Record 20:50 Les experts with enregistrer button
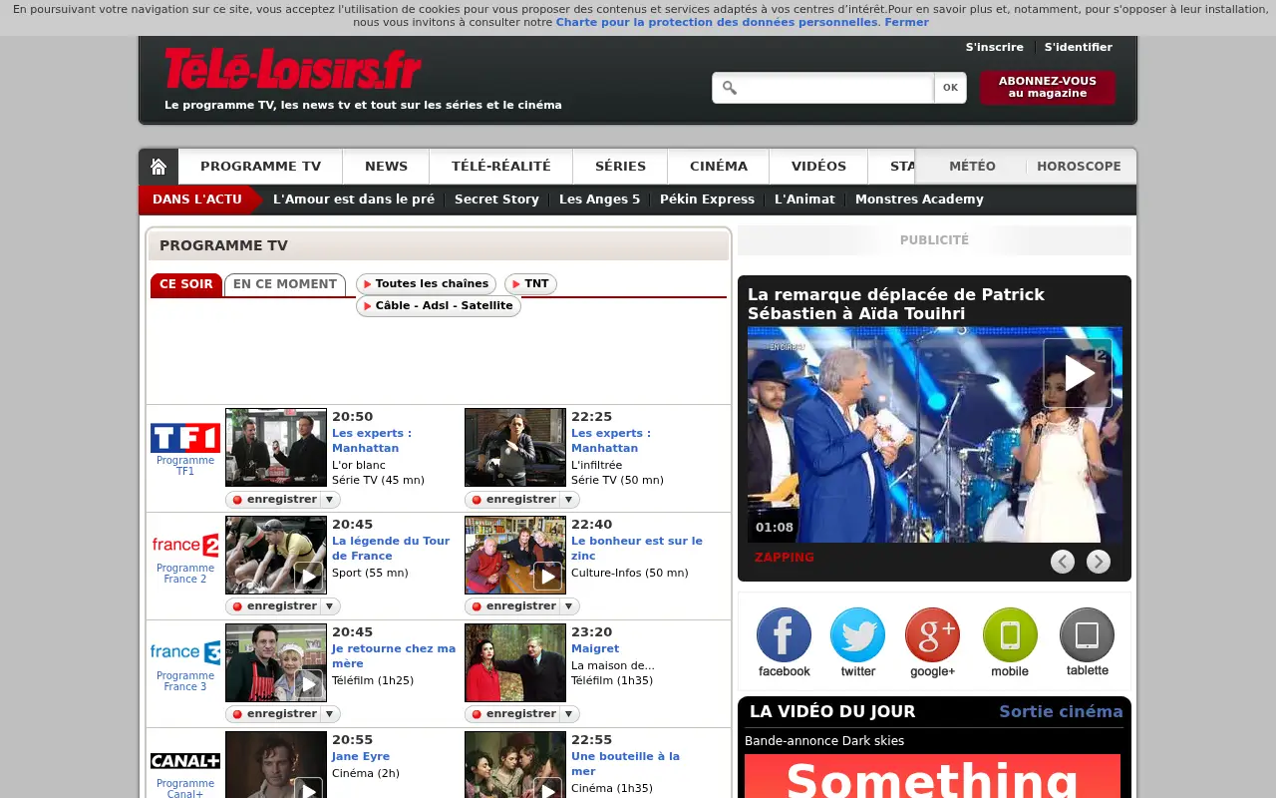The width and height of the screenshot is (1276, 798). pos(274,499)
